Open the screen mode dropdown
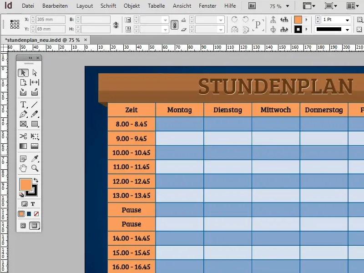Image resolution: width=364 pixels, height=273 pixels. point(331,6)
